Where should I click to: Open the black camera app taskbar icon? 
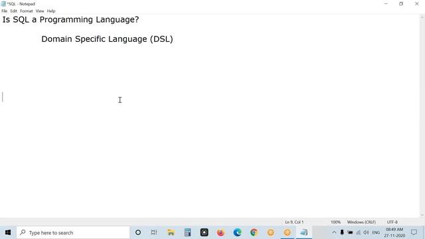(204, 232)
